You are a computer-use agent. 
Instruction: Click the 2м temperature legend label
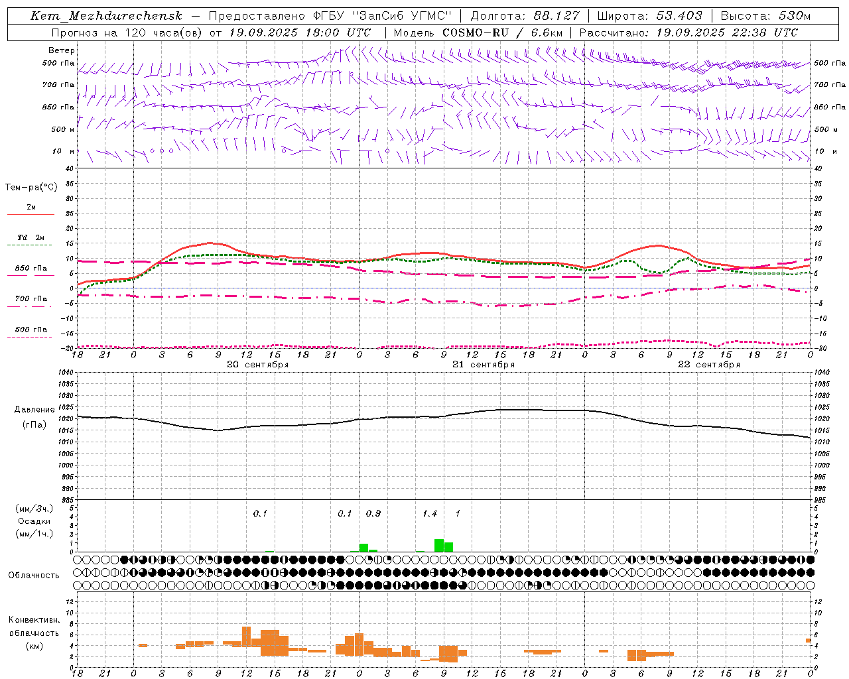tap(31, 207)
